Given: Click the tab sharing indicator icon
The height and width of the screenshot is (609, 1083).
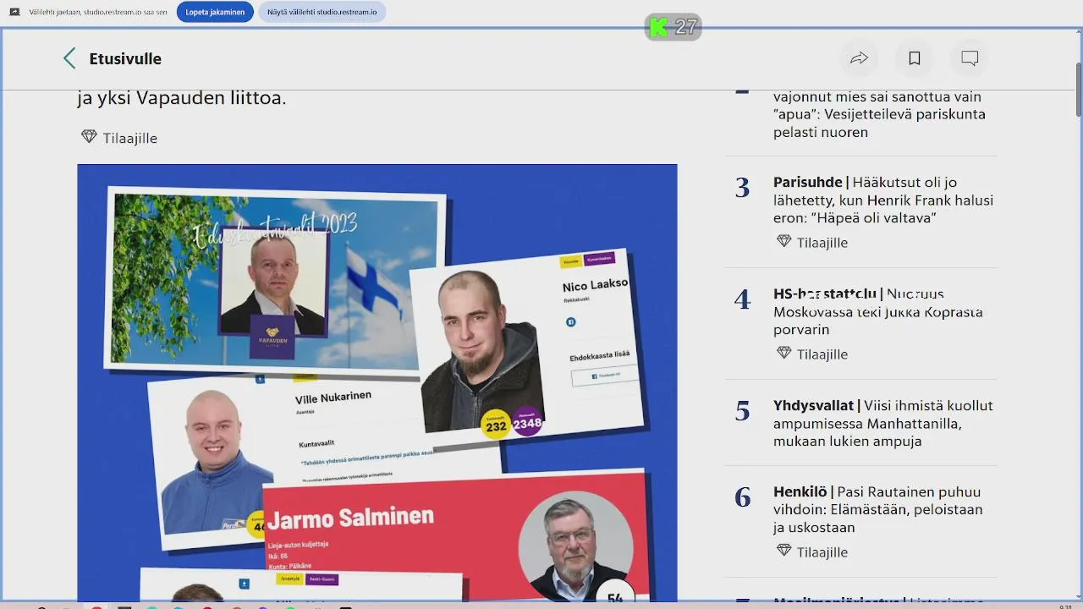Looking at the screenshot, I should [14, 12].
